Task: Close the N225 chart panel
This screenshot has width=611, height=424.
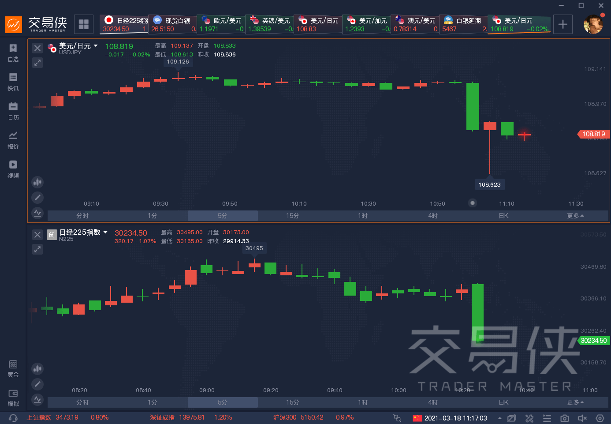Action: click(x=37, y=235)
